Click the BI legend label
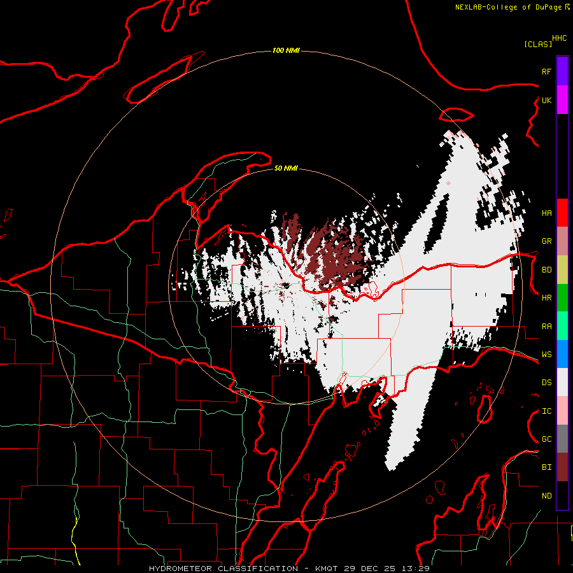The height and width of the screenshot is (573, 573). point(546,467)
